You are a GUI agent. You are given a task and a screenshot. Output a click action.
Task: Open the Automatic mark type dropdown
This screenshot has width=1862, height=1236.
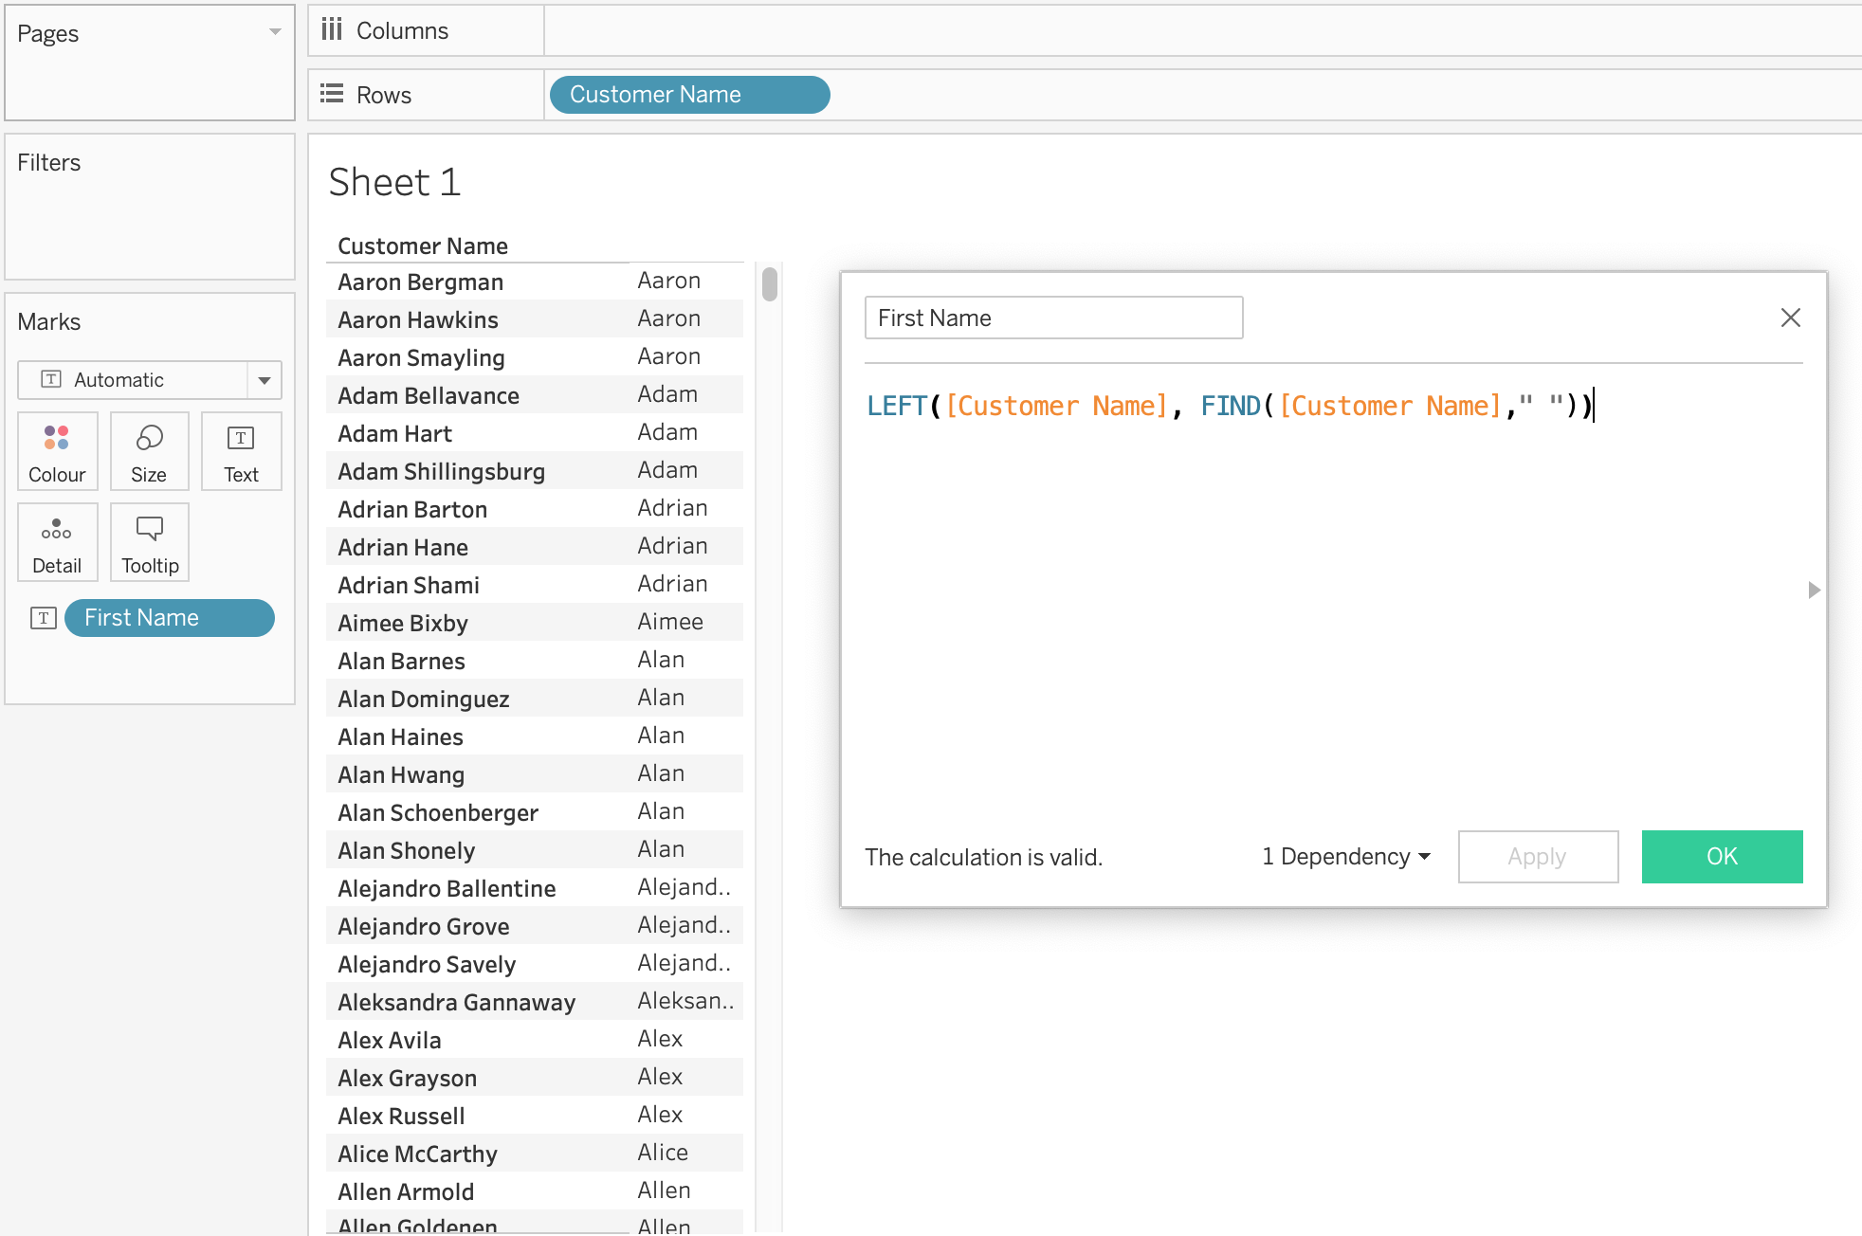(x=265, y=380)
